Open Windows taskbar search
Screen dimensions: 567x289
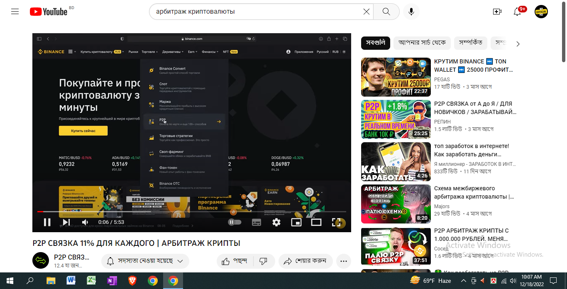[x=30, y=281]
